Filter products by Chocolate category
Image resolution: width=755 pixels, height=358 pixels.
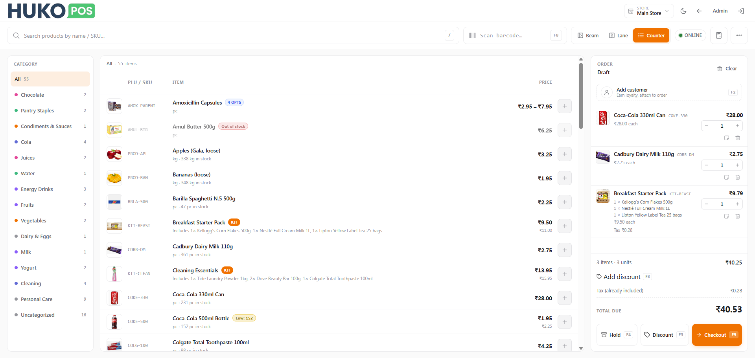tap(50, 95)
